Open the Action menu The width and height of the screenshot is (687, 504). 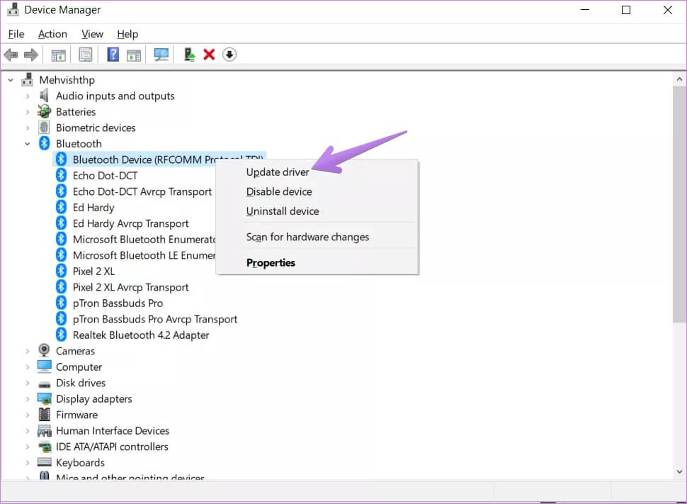point(52,34)
